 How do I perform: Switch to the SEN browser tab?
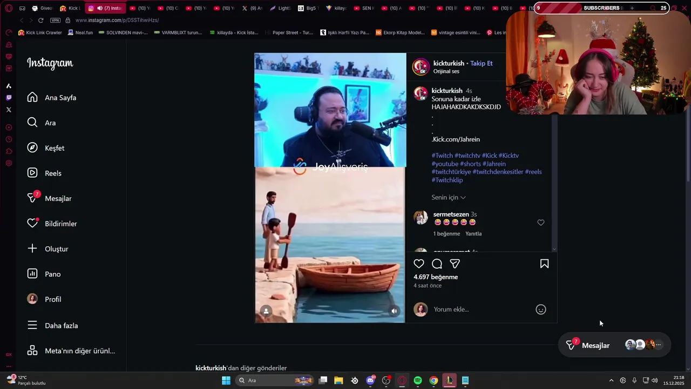coord(364,8)
